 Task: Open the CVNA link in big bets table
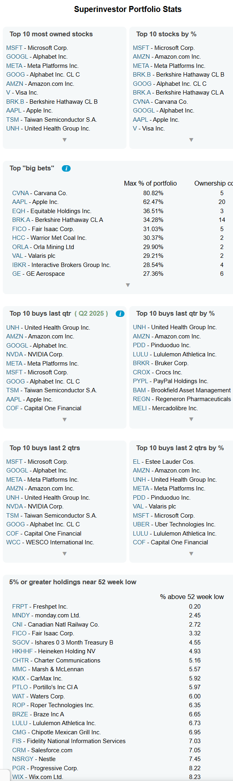click(20, 193)
